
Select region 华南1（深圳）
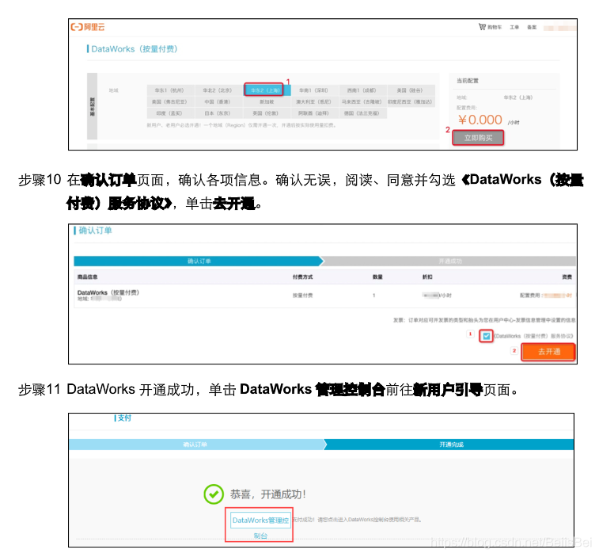click(314, 90)
